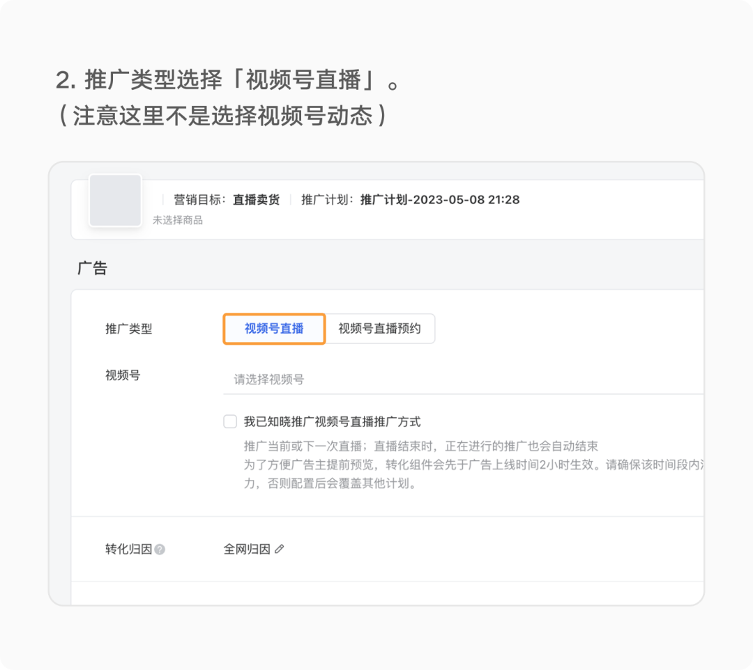Select the 视频号直播 promotion type tab

tap(274, 328)
